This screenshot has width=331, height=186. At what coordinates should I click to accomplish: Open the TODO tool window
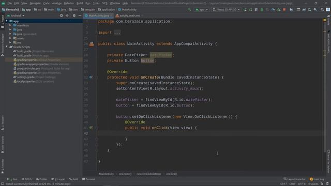tap(26, 179)
